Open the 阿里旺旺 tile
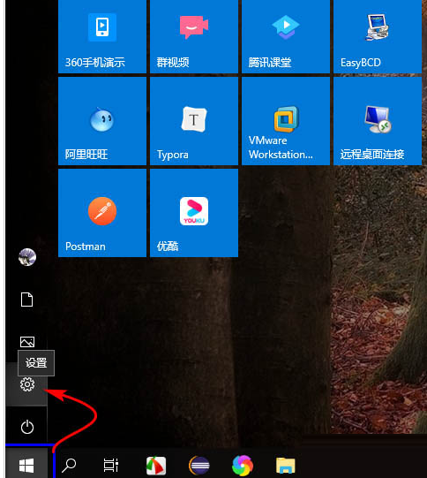The height and width of the screenshot is (478, 427). point(102,121)
